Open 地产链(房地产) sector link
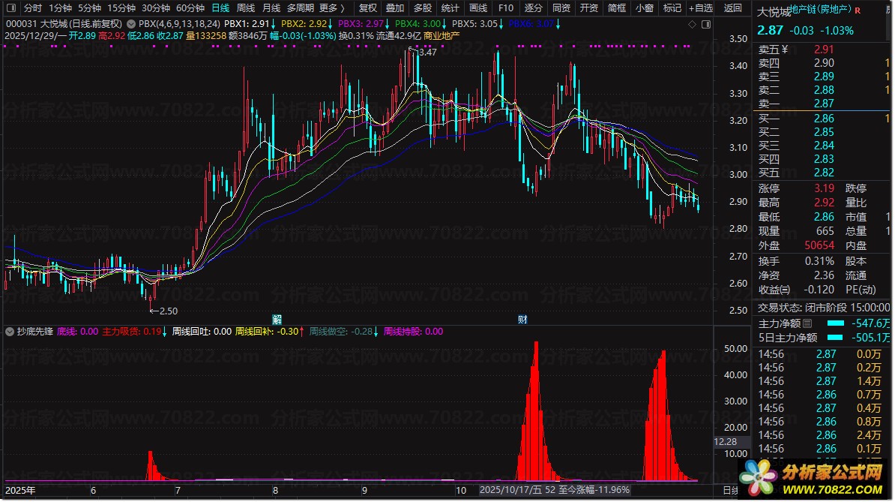 [821, 8]
